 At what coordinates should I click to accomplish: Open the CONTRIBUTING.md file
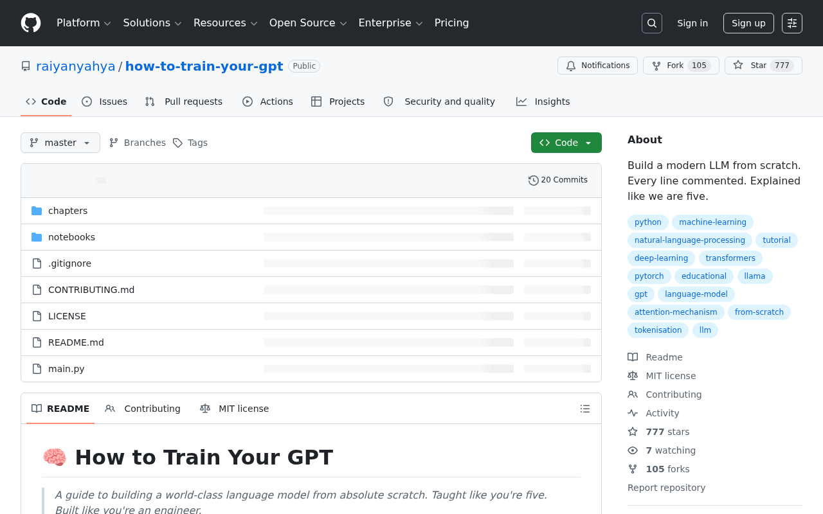tap(91, 290)
